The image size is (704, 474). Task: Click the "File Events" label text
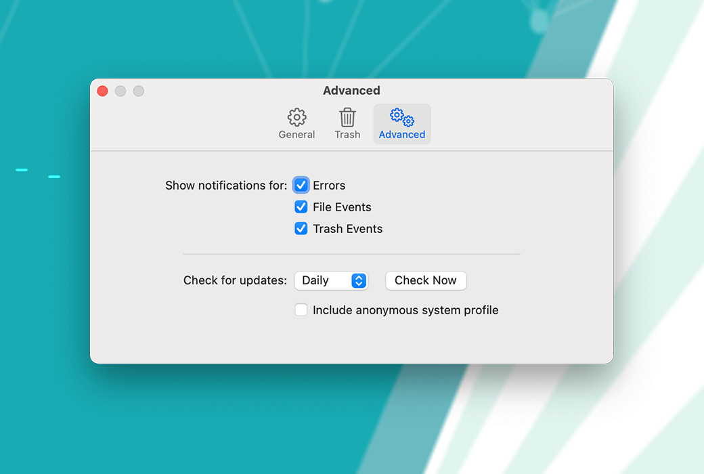coord(342,207)
